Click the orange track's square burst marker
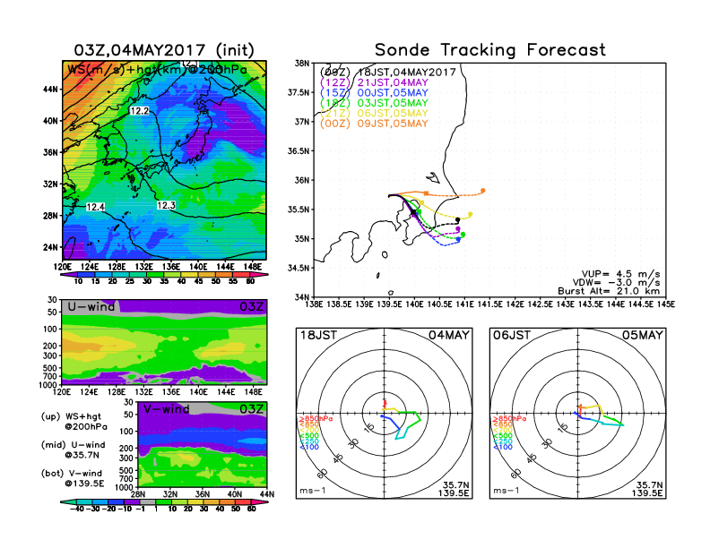The height and width of the screenshot is (548, 710). click(426, 193)
